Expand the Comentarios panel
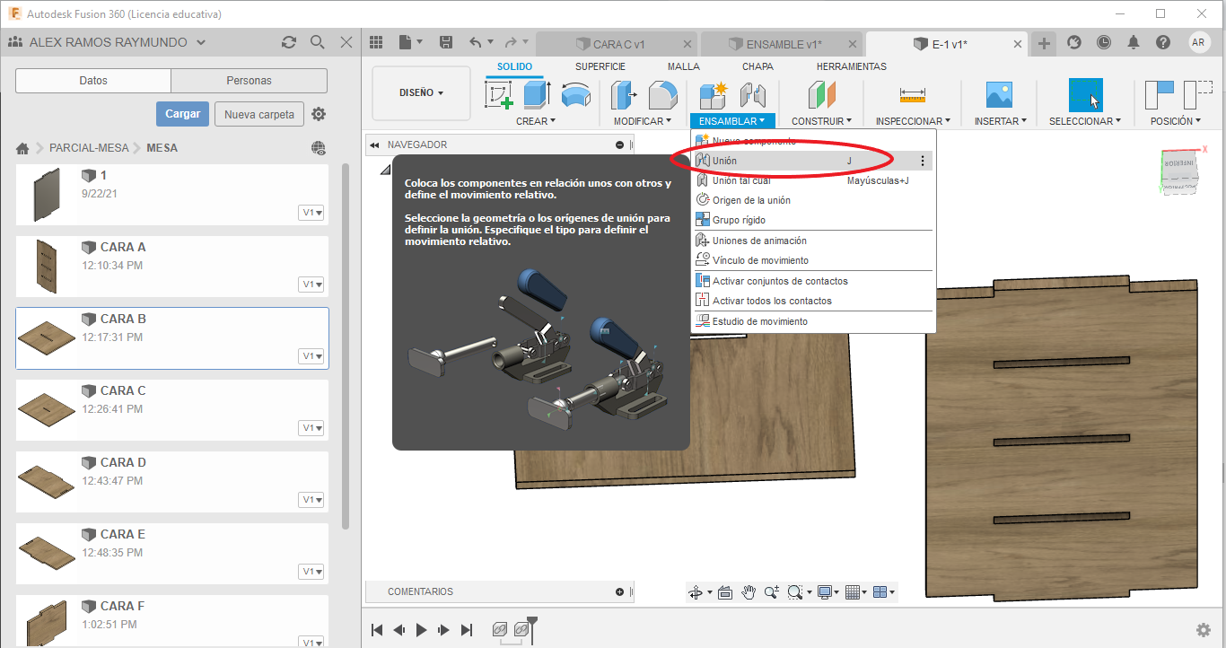The width and height of the screenshot is (1226, 648). (619, 591)
